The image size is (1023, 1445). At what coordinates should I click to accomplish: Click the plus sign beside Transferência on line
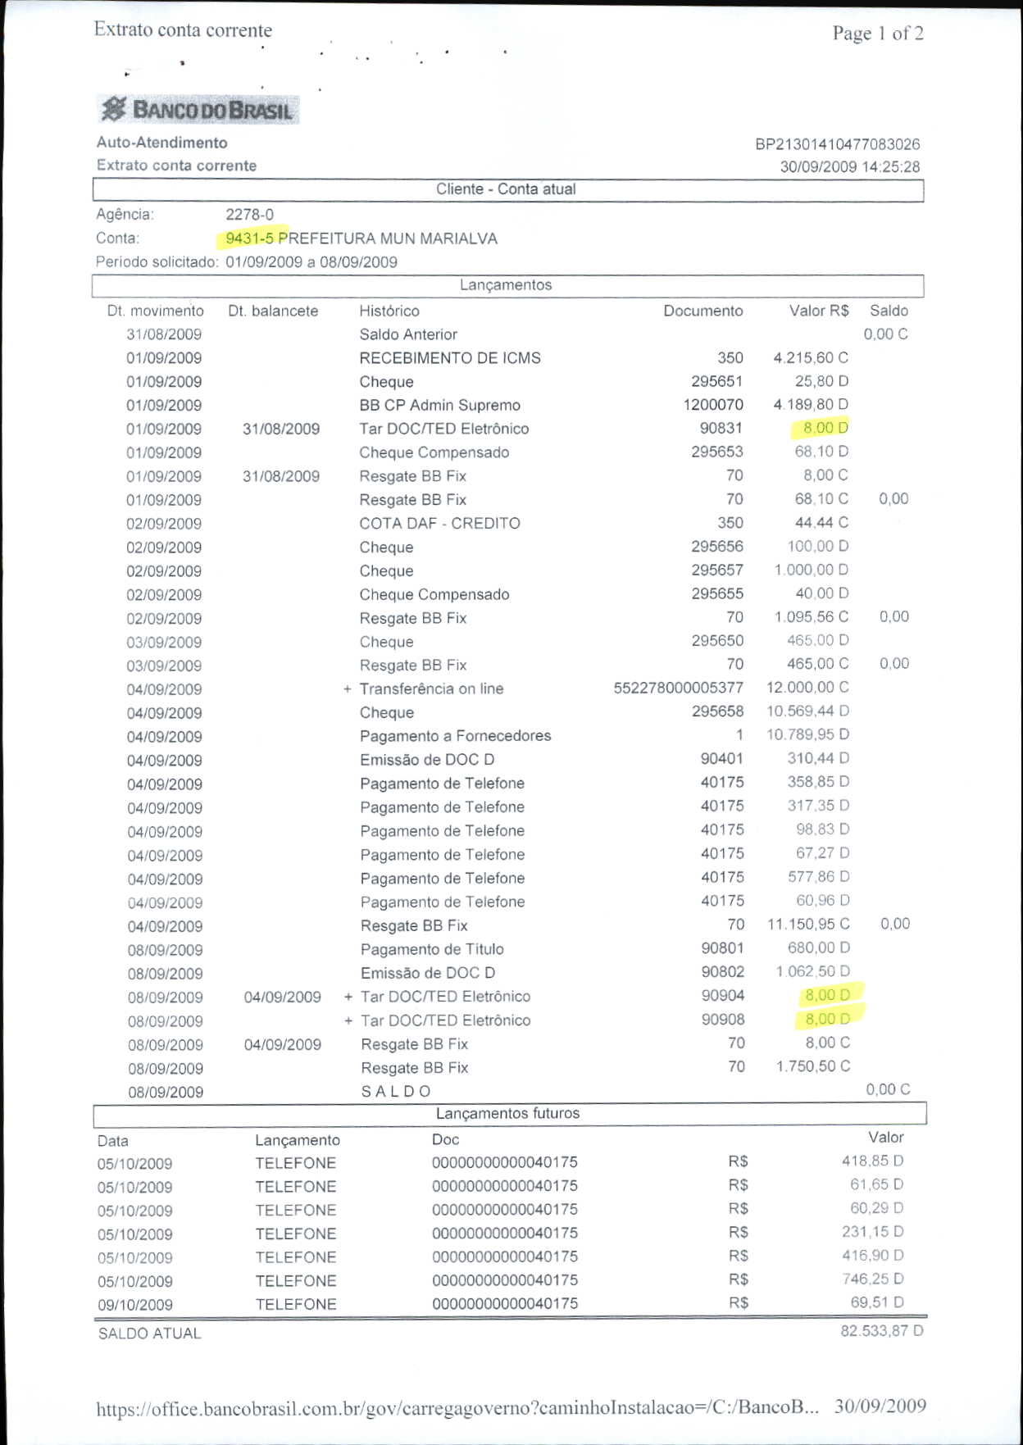348,689
